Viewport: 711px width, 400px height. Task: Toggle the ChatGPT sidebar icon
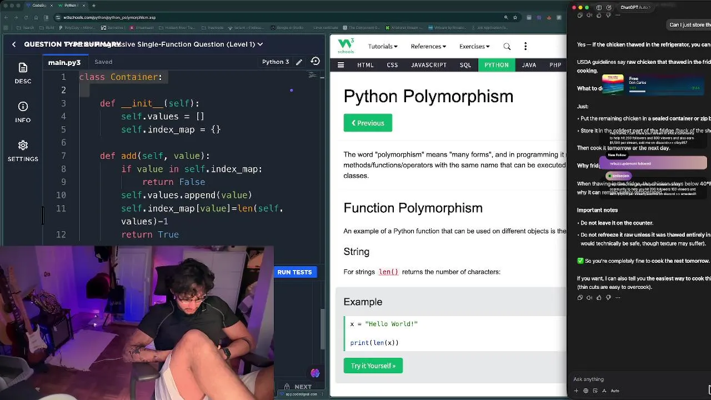[599, 8]
